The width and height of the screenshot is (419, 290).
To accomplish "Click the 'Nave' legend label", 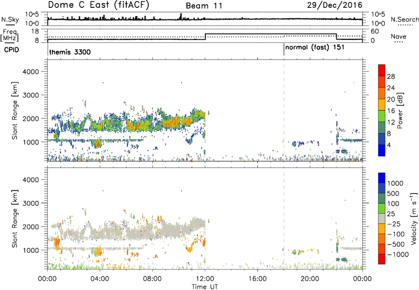I will click(399, 36).
